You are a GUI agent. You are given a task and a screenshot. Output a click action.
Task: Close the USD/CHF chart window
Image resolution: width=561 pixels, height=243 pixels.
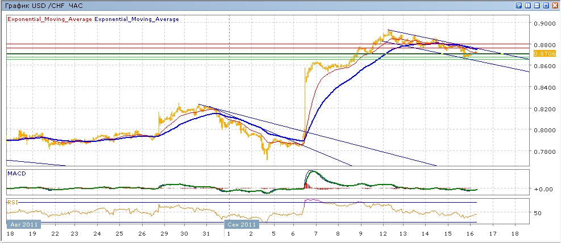(x=555, y=5)
